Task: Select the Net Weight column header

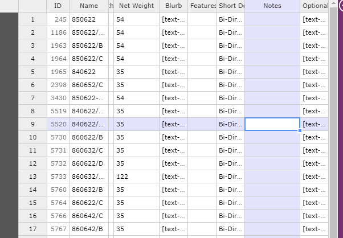Action: click(x=136, y=6)
